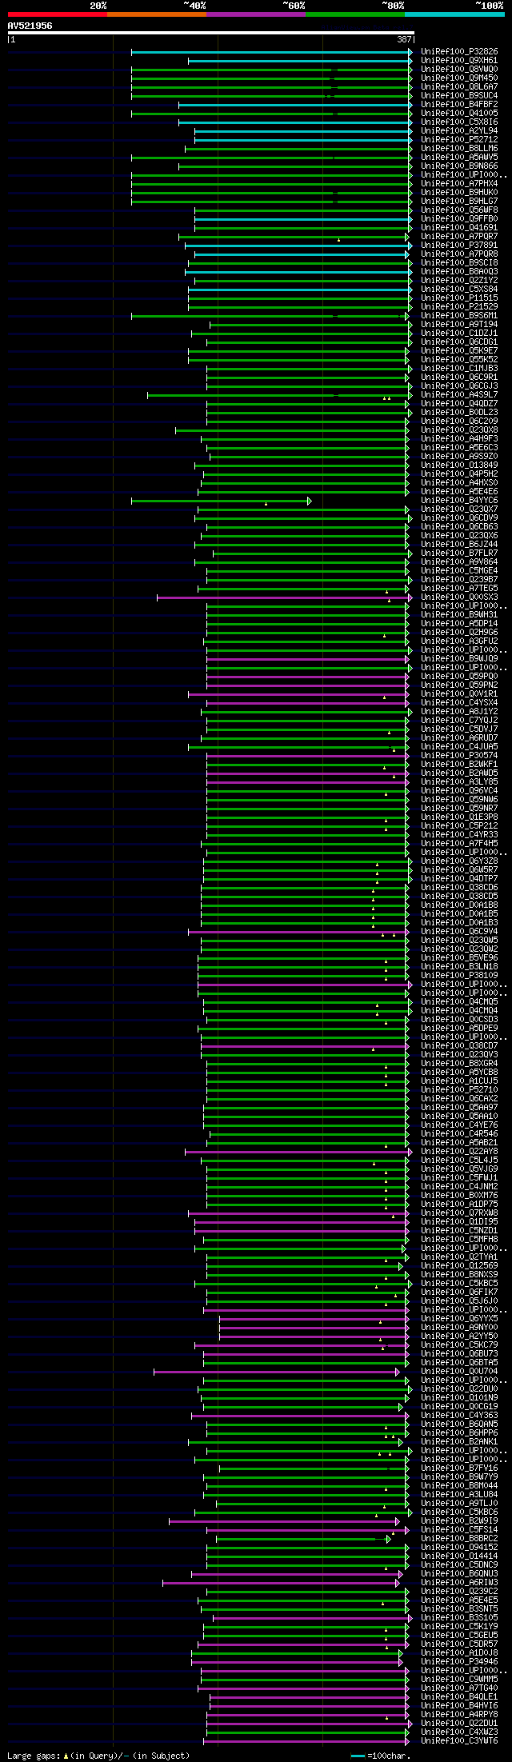Image resolution: width=512 pixels, height=1762 pixels.
Task: Click the green ~80% legend segment
Action: tap(355, 14)
